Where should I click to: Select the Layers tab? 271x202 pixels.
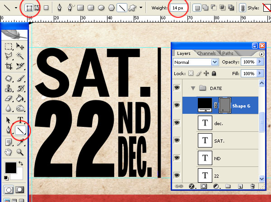[184, 54]
